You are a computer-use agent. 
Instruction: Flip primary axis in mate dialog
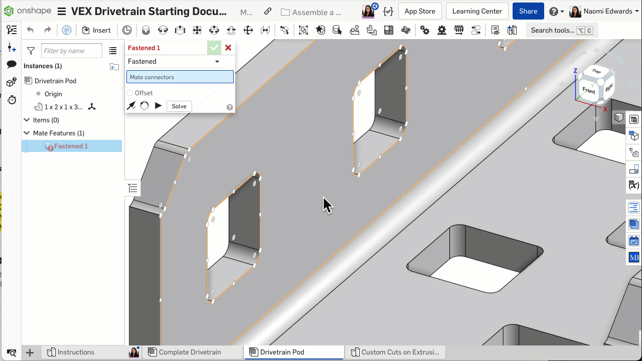point(131,106)
